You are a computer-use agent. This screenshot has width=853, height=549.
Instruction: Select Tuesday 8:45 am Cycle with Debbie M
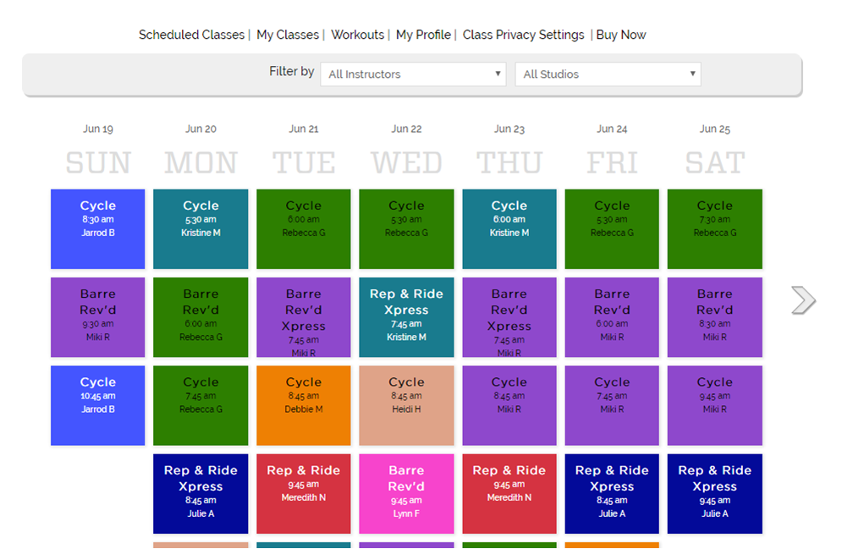pyautogui.click(x=304, y=405)
